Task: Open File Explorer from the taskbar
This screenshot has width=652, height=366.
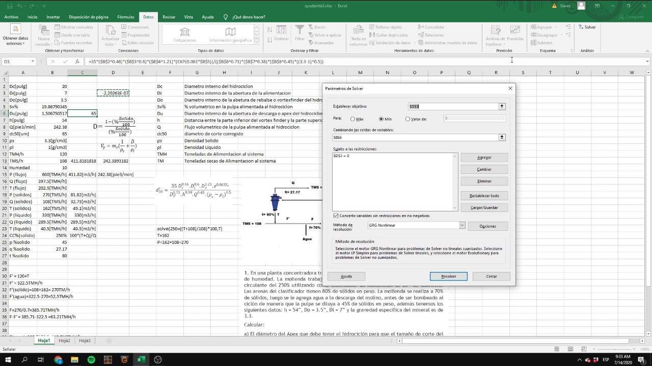Action: pos(74,360)
